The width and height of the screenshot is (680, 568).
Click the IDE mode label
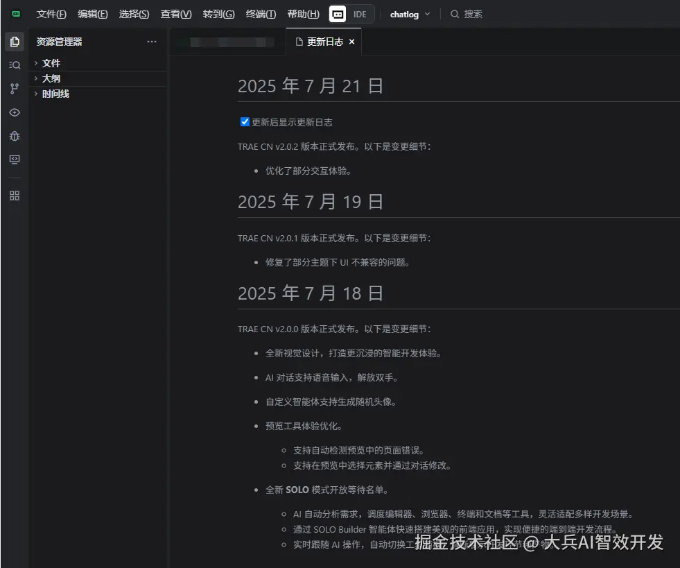(x=360, y=15)
